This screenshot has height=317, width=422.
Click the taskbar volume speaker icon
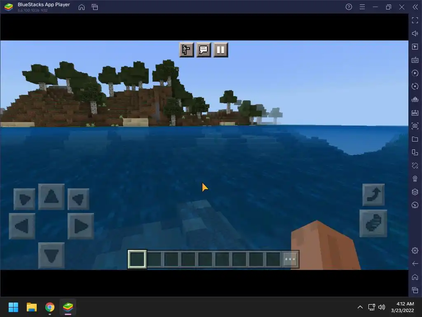[382, 307]
